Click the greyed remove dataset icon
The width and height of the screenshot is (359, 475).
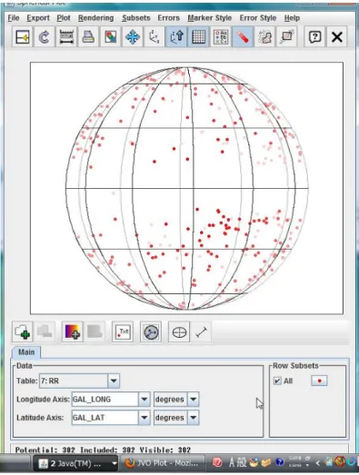click(45, 332)
